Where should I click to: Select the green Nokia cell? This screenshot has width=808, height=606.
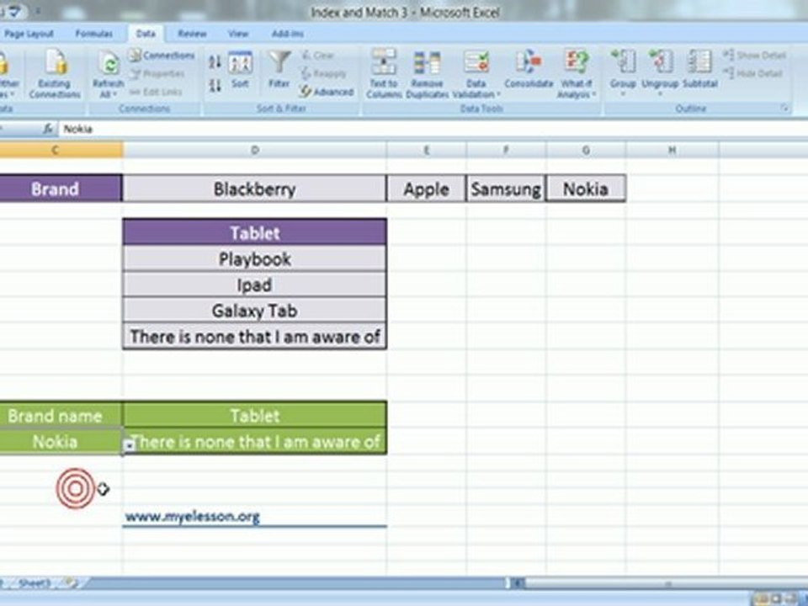tap(61, 442)
